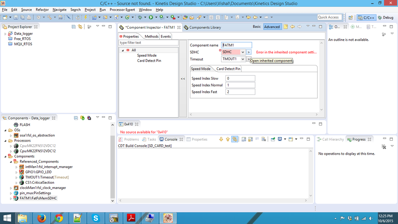Collapse the Referenced_Components folder

[11, 161]
